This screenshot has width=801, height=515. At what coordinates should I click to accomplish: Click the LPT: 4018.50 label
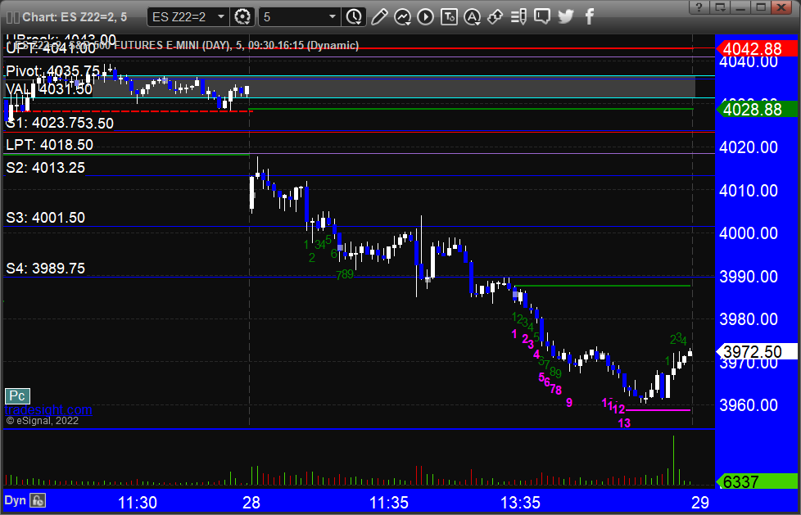tap(50, 145)
